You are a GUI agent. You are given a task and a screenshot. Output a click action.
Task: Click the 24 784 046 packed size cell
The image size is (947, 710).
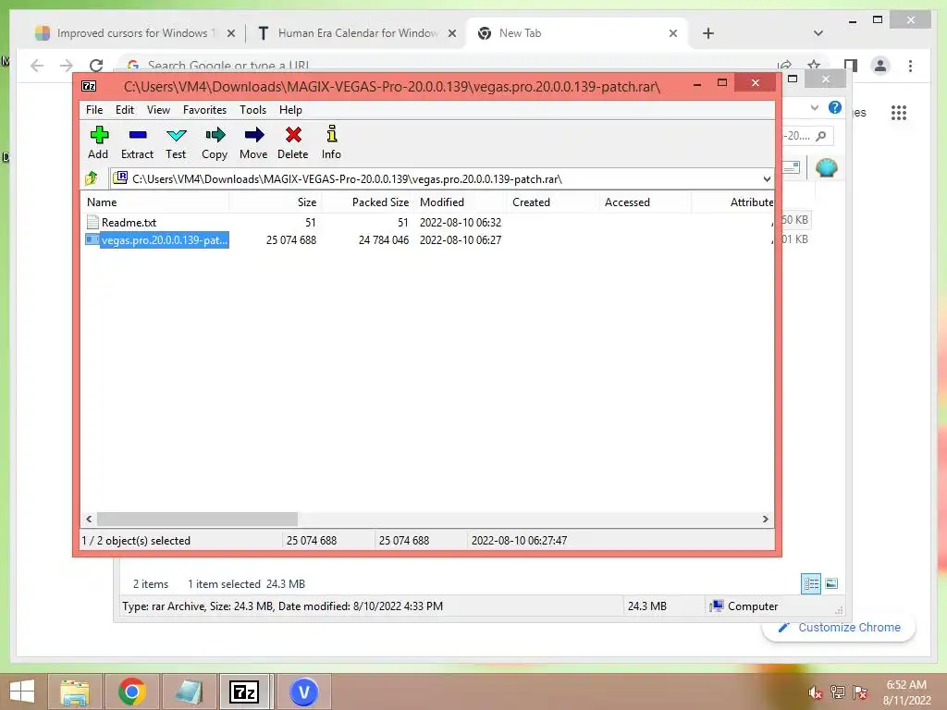[384, 239]
